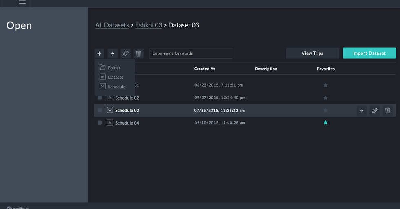Click the plus add-new toolbar button
Viewport: 400px width, 209px height.
(x=99, y=53)
